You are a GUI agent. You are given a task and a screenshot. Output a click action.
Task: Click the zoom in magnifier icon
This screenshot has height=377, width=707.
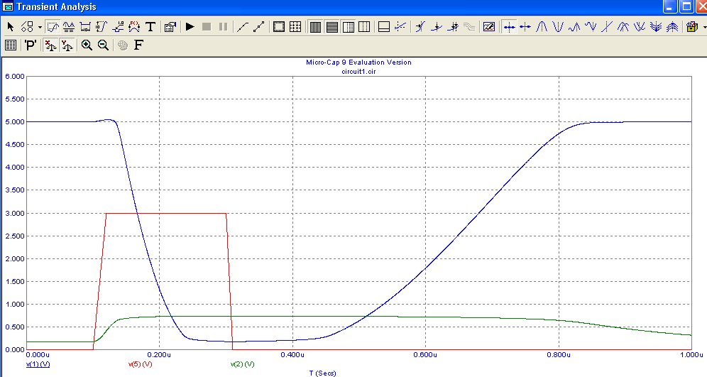[87, 45]
